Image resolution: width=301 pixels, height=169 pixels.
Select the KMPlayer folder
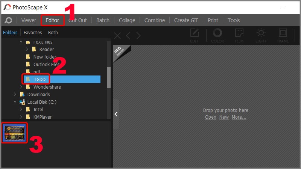pyautogui.click(x=43, y=117)
